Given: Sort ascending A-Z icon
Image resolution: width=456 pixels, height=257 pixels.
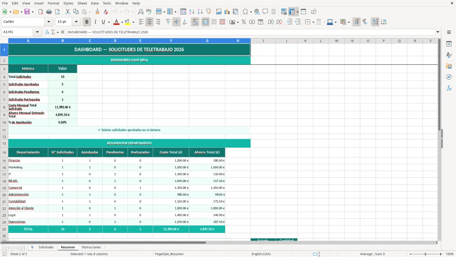Looking at the screenshot, I should coord(192,12).
